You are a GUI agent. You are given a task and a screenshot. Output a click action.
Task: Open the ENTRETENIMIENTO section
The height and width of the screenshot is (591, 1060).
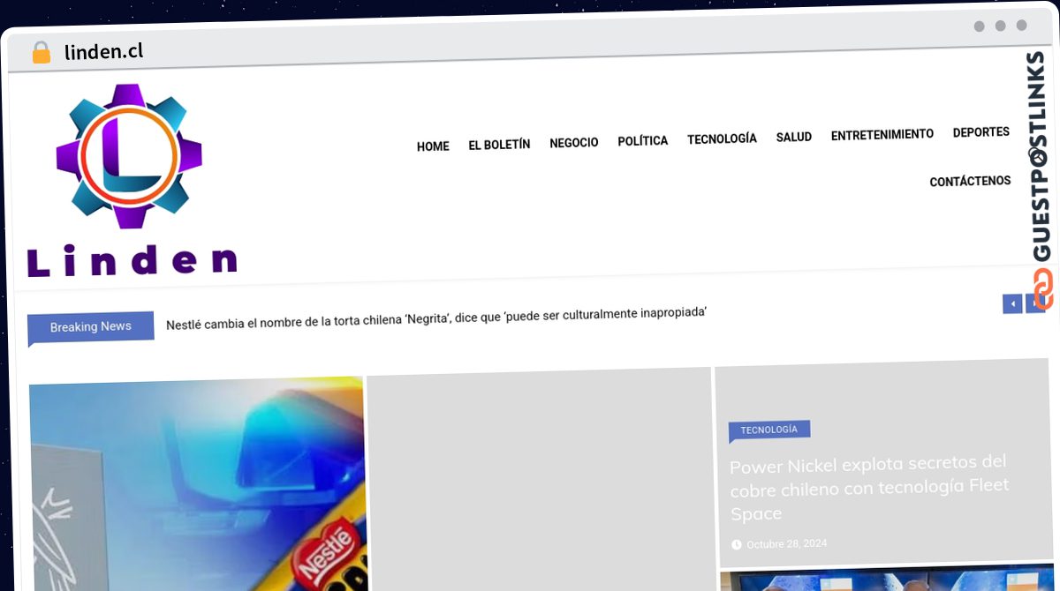(882, 134)
